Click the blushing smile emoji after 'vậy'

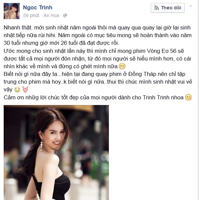point(17,90)
